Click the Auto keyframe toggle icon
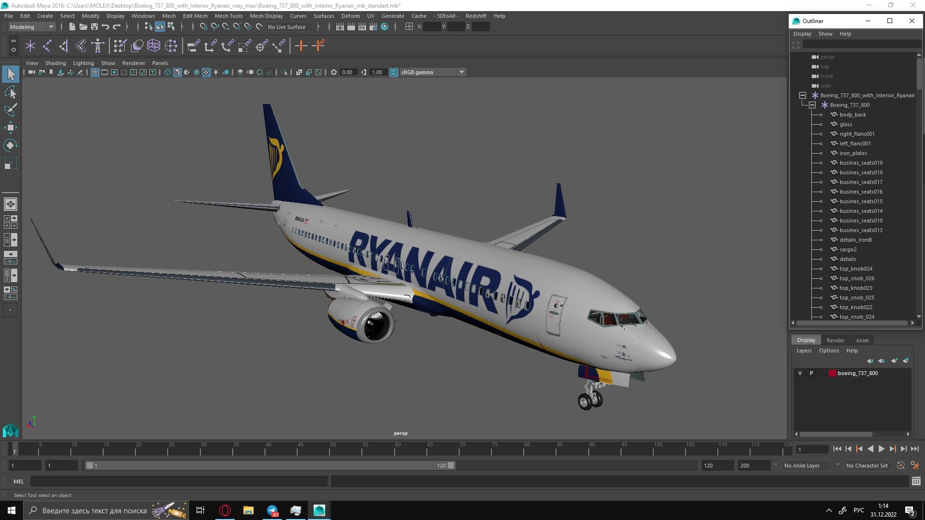Screen dimensions: 925x520 click(x=901, y=466)
